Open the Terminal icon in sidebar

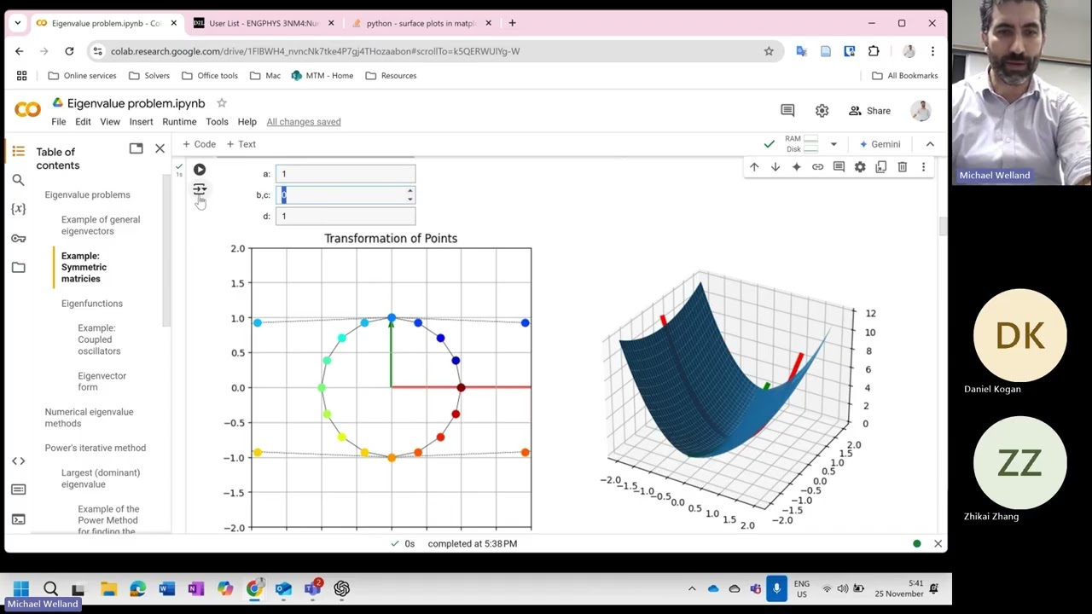click(x=18, y=518)
